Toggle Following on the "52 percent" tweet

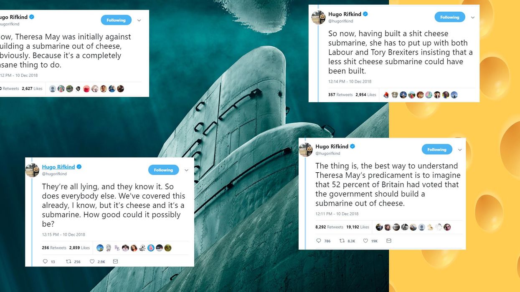click(x=437, y=149)
